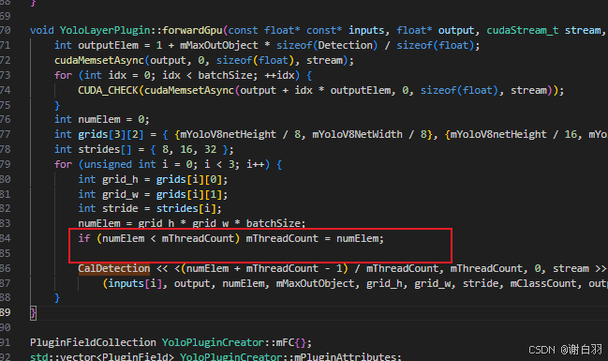Click the "mYoloV8NetWidth" identifier

tap(357, 135)
